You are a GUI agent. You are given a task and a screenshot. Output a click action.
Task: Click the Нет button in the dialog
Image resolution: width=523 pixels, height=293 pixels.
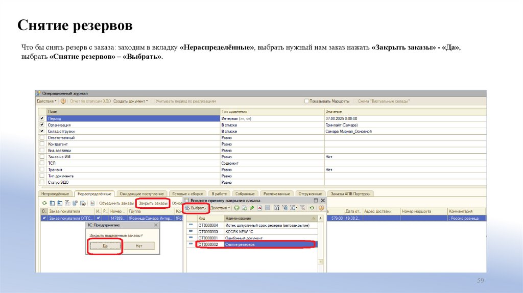pos(139,246)
